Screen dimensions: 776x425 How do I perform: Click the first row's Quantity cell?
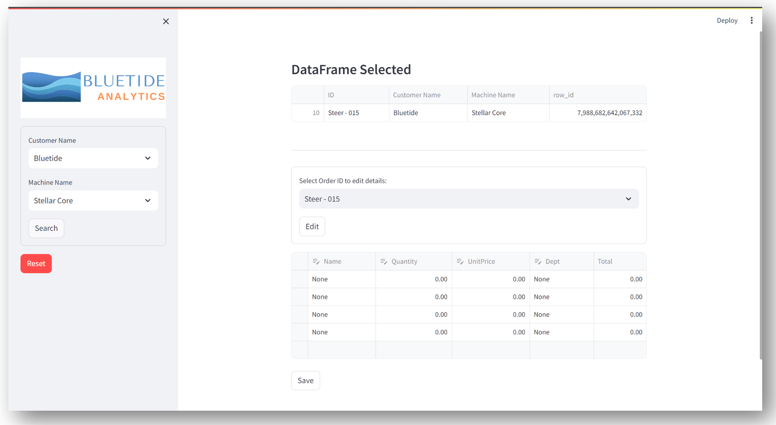click(413, 279)
